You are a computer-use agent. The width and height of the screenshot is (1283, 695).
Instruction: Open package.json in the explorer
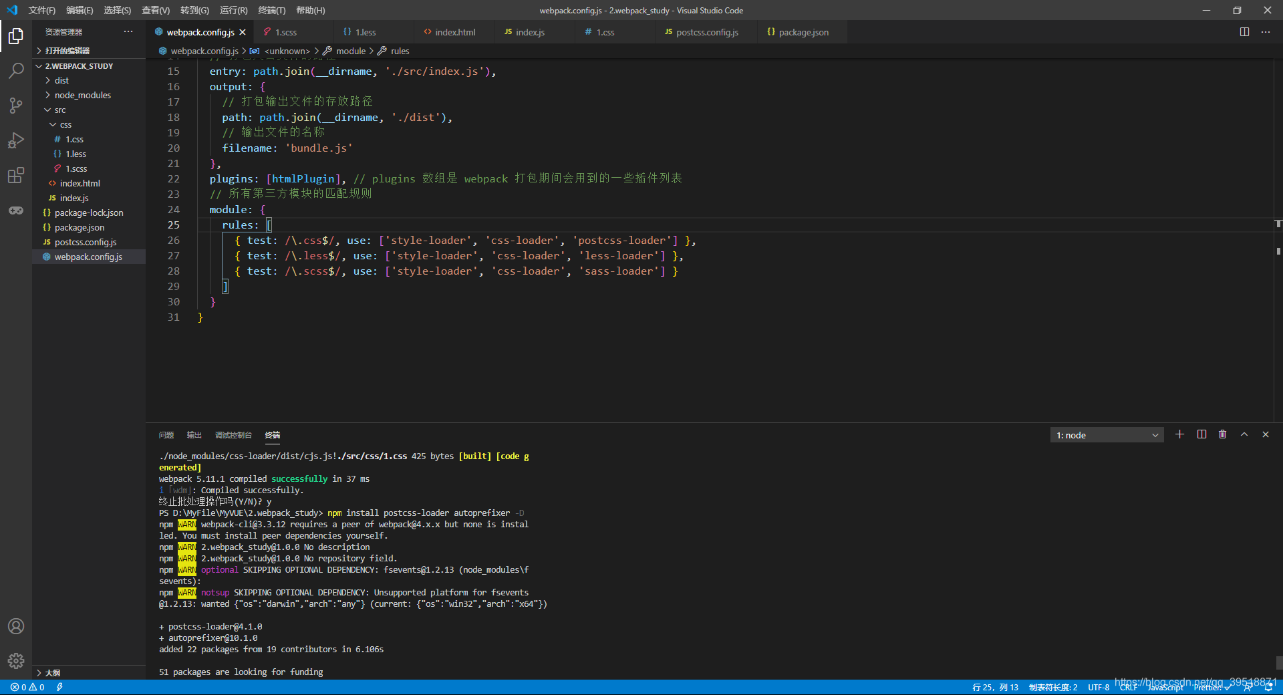click(x=80, y=227)
